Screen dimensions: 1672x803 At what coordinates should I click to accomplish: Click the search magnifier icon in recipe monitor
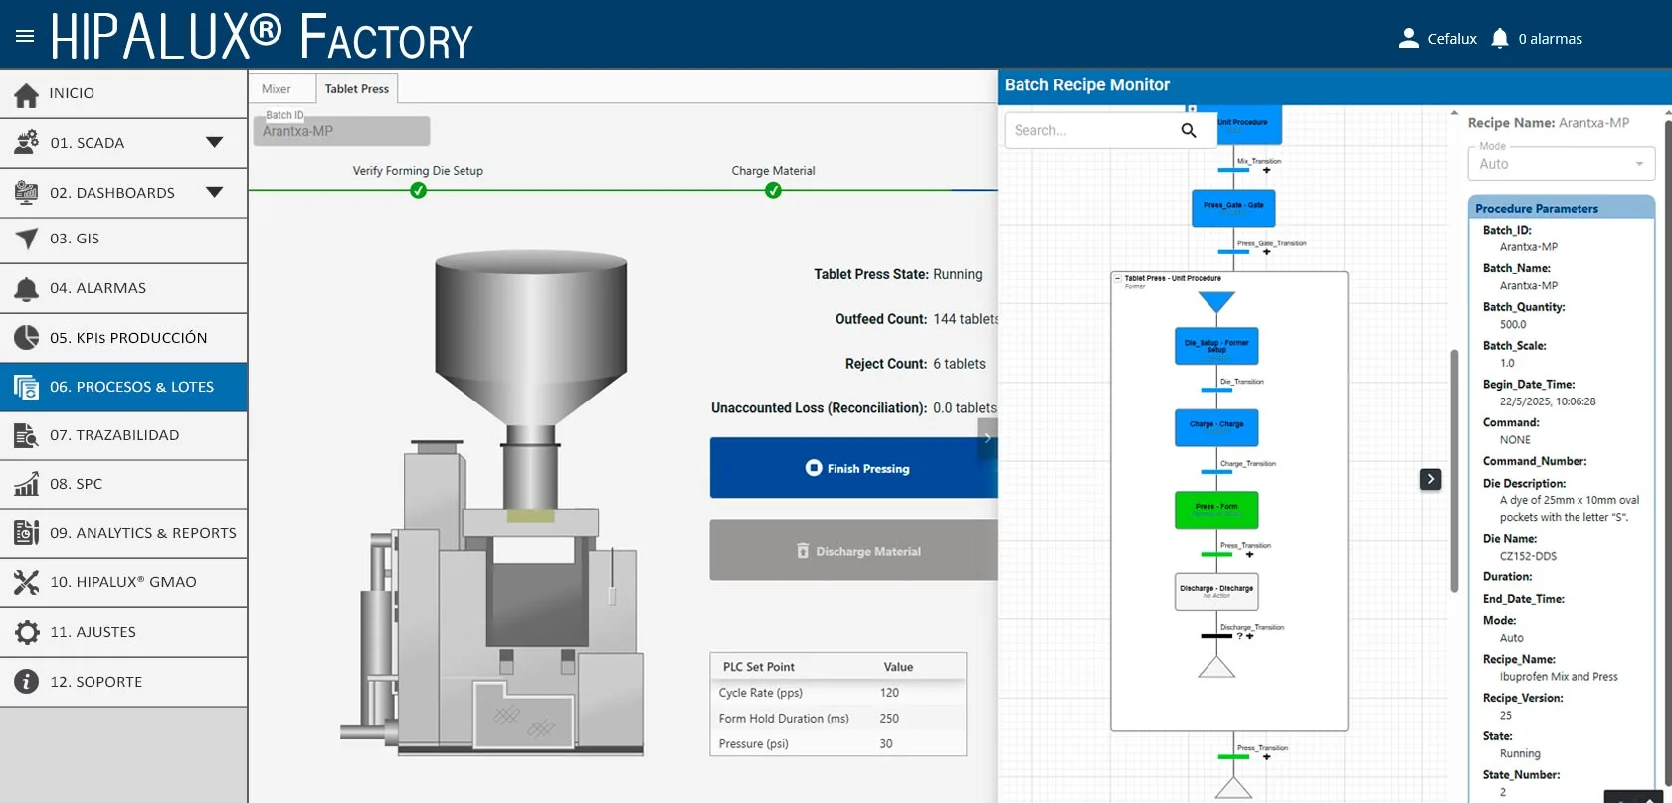(x=1189, y=130)
